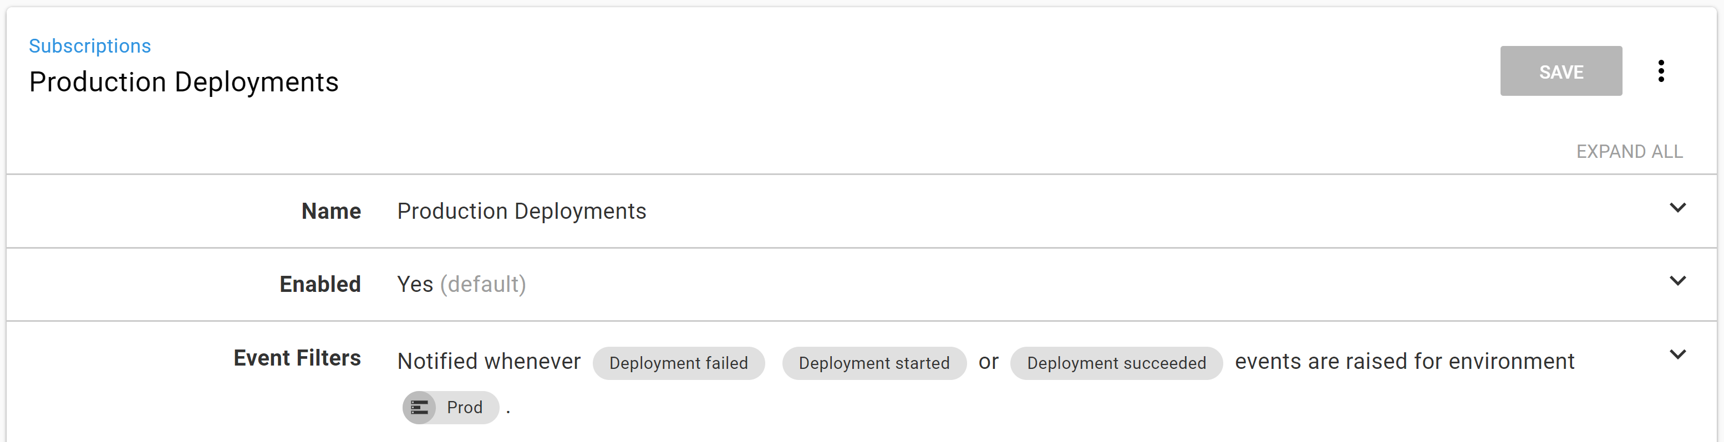Click the Enabled row label
The height and width of the screenshot is (442, 1724).
pyautogui.click(x=320, y=284)
